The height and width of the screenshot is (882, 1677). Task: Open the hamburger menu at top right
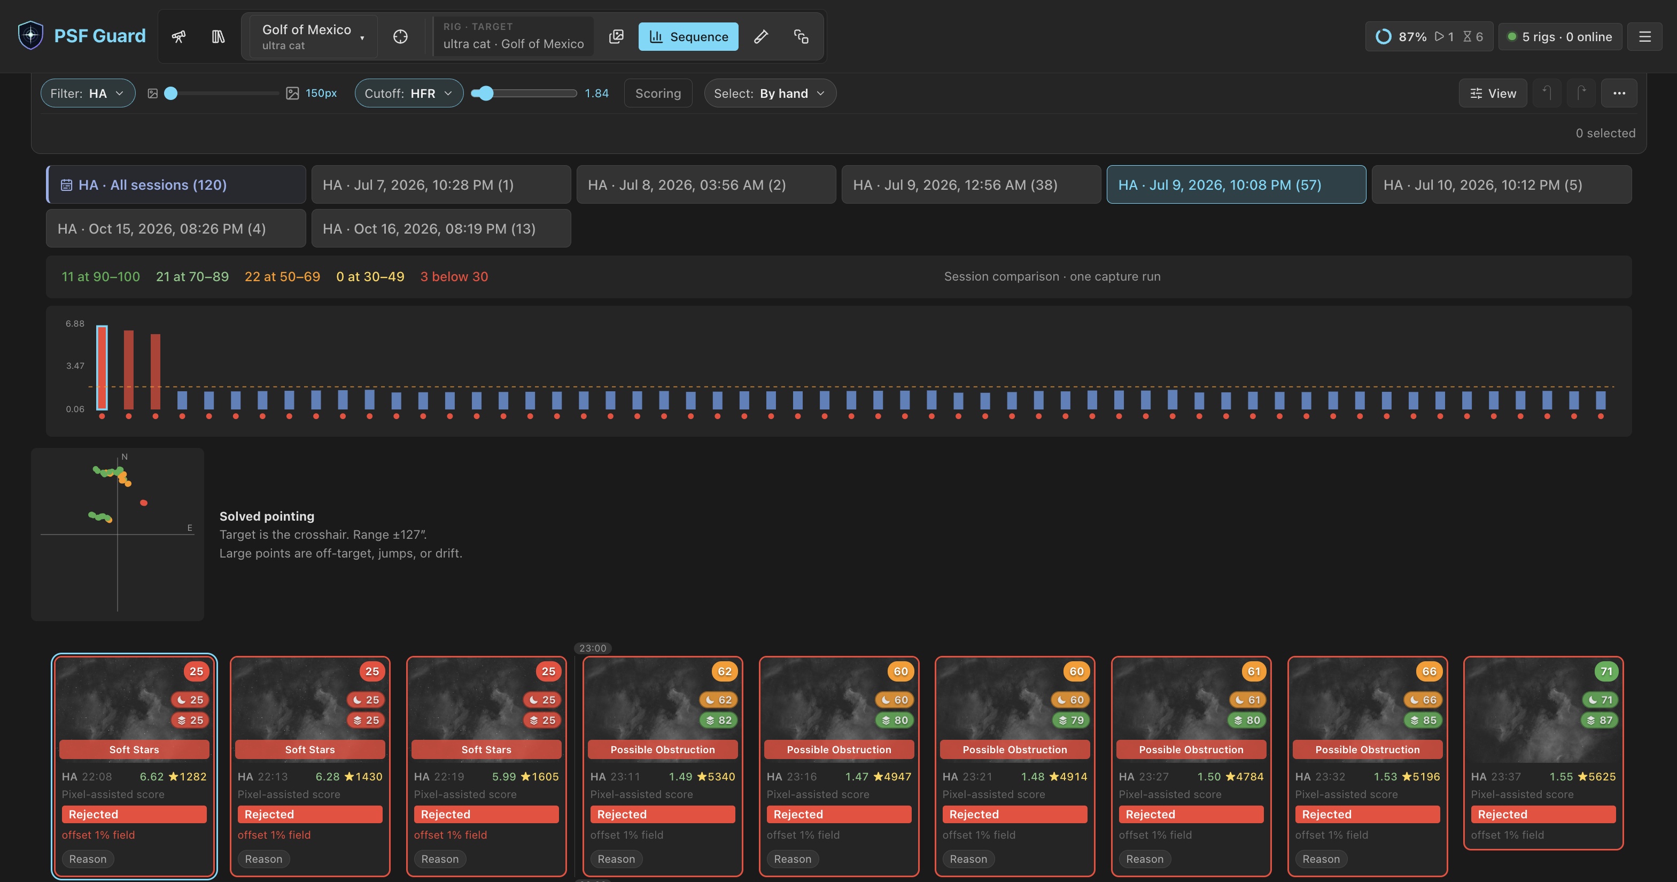(1644, 36)
